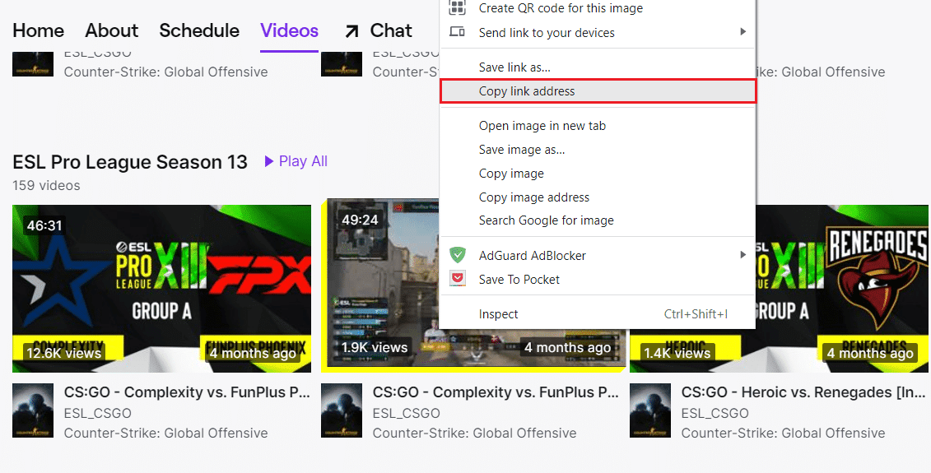Select Save link as...

pyautogui.click(x=598, y=67)
